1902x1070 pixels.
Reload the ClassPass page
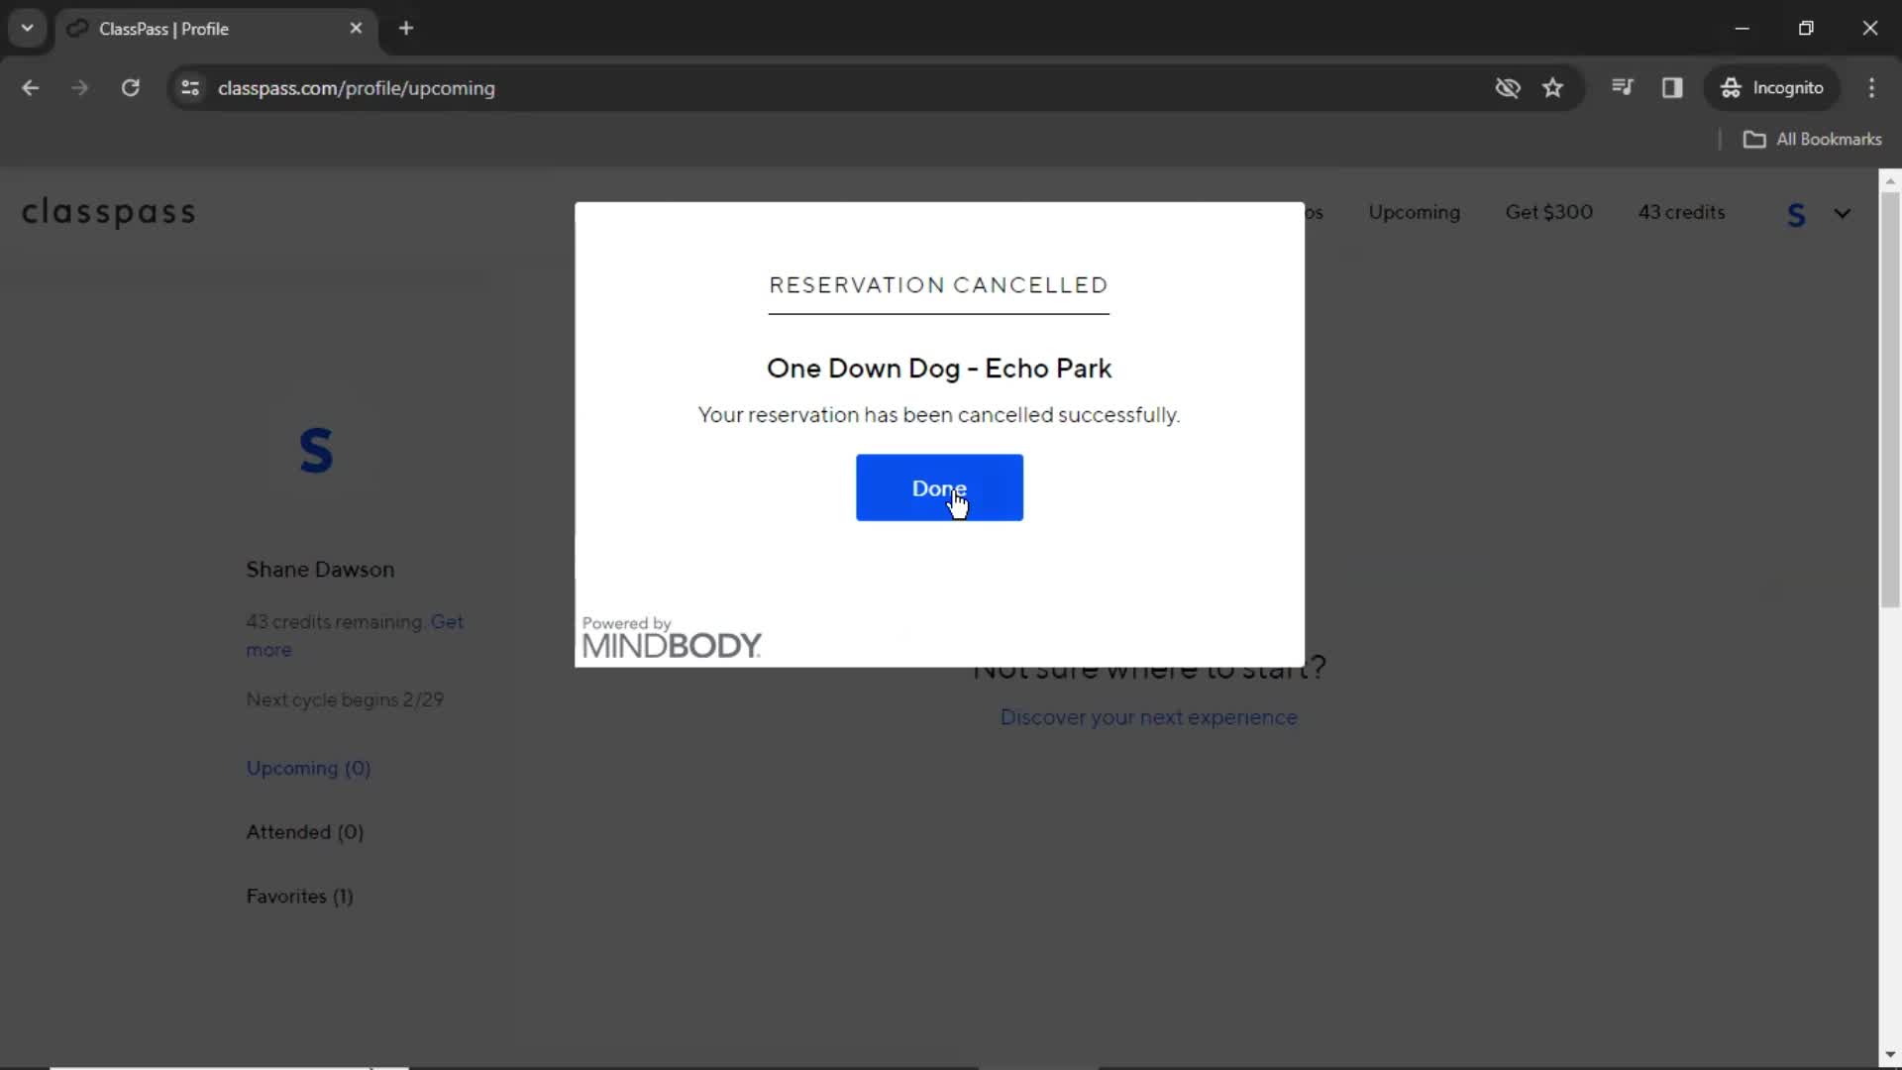click(130, 88)
